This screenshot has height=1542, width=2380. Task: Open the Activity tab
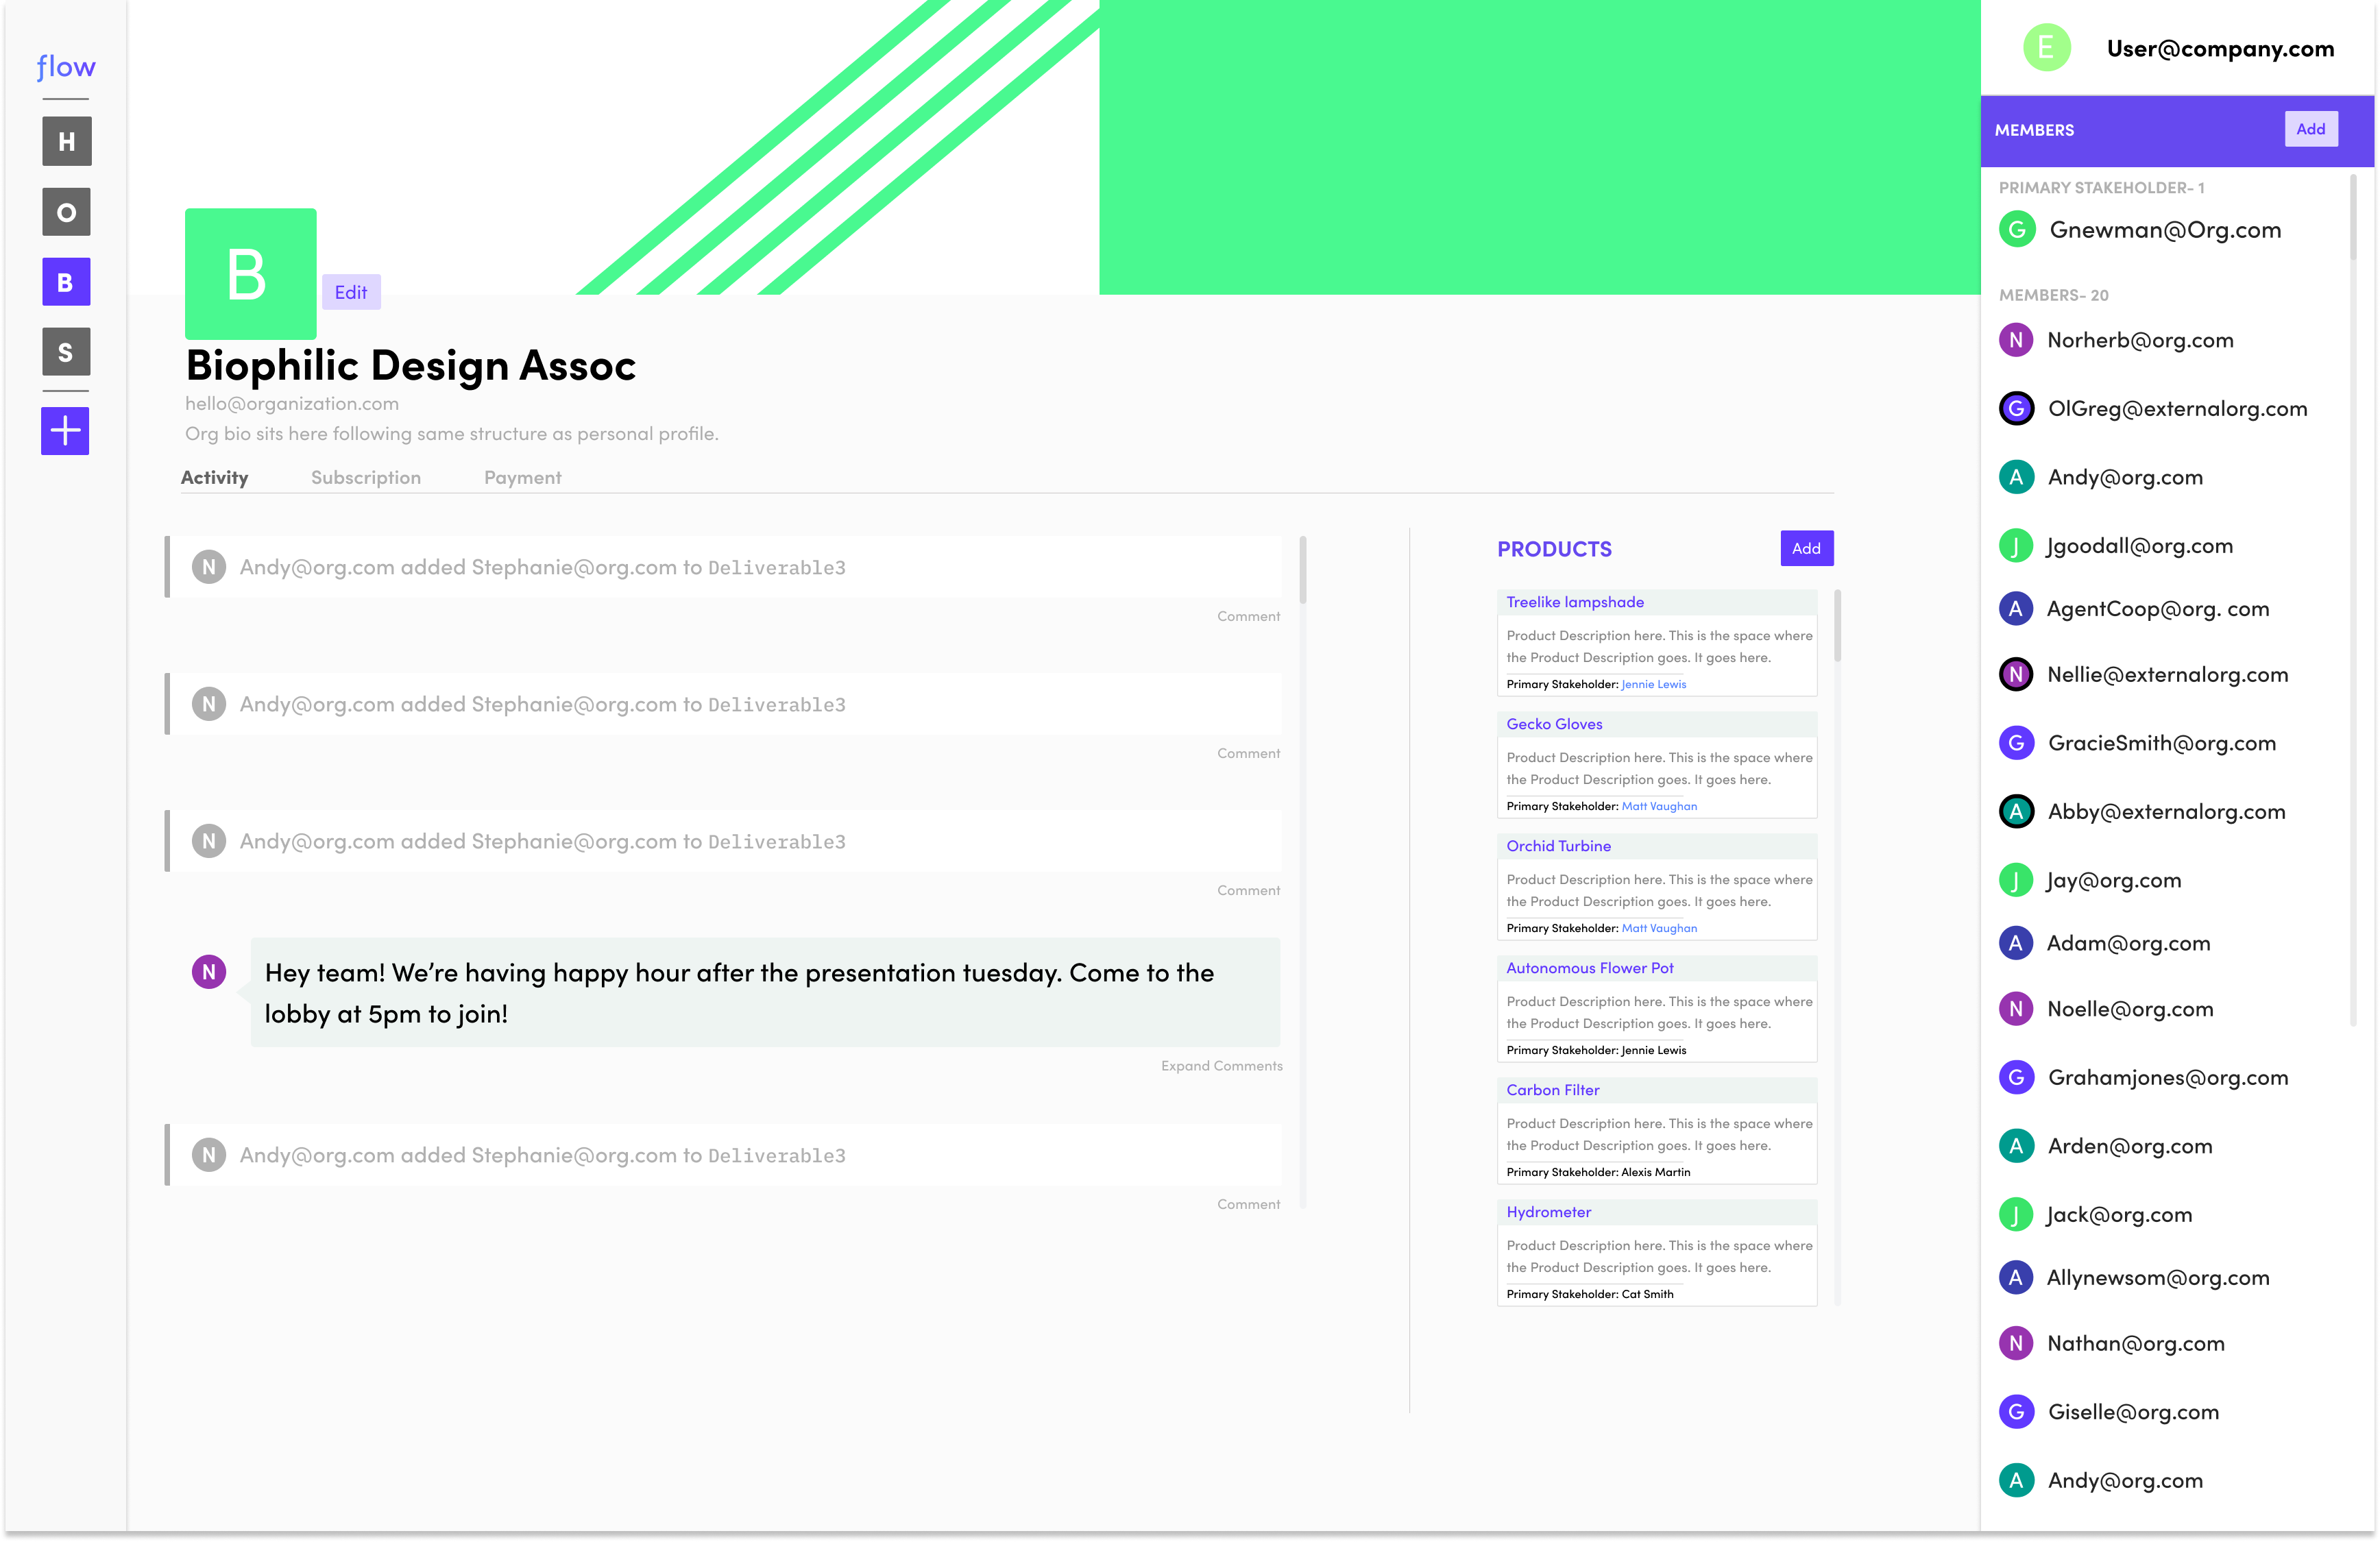coord(214,478)
